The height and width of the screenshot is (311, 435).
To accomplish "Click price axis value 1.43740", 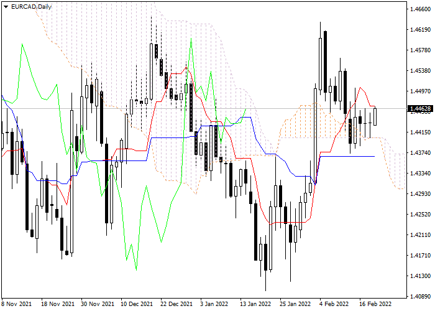I will coord(420,153).
